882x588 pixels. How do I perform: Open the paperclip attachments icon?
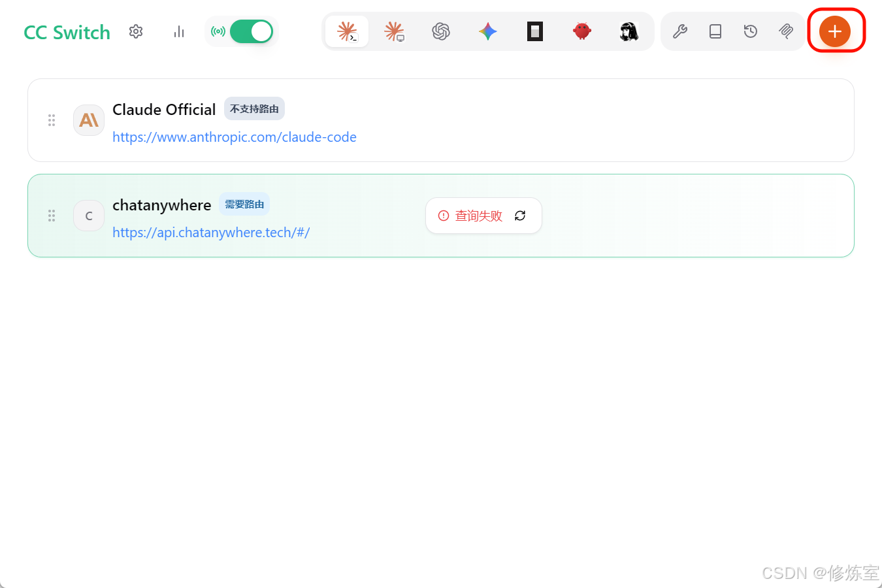pyautogui.click(x=786, y=31)
